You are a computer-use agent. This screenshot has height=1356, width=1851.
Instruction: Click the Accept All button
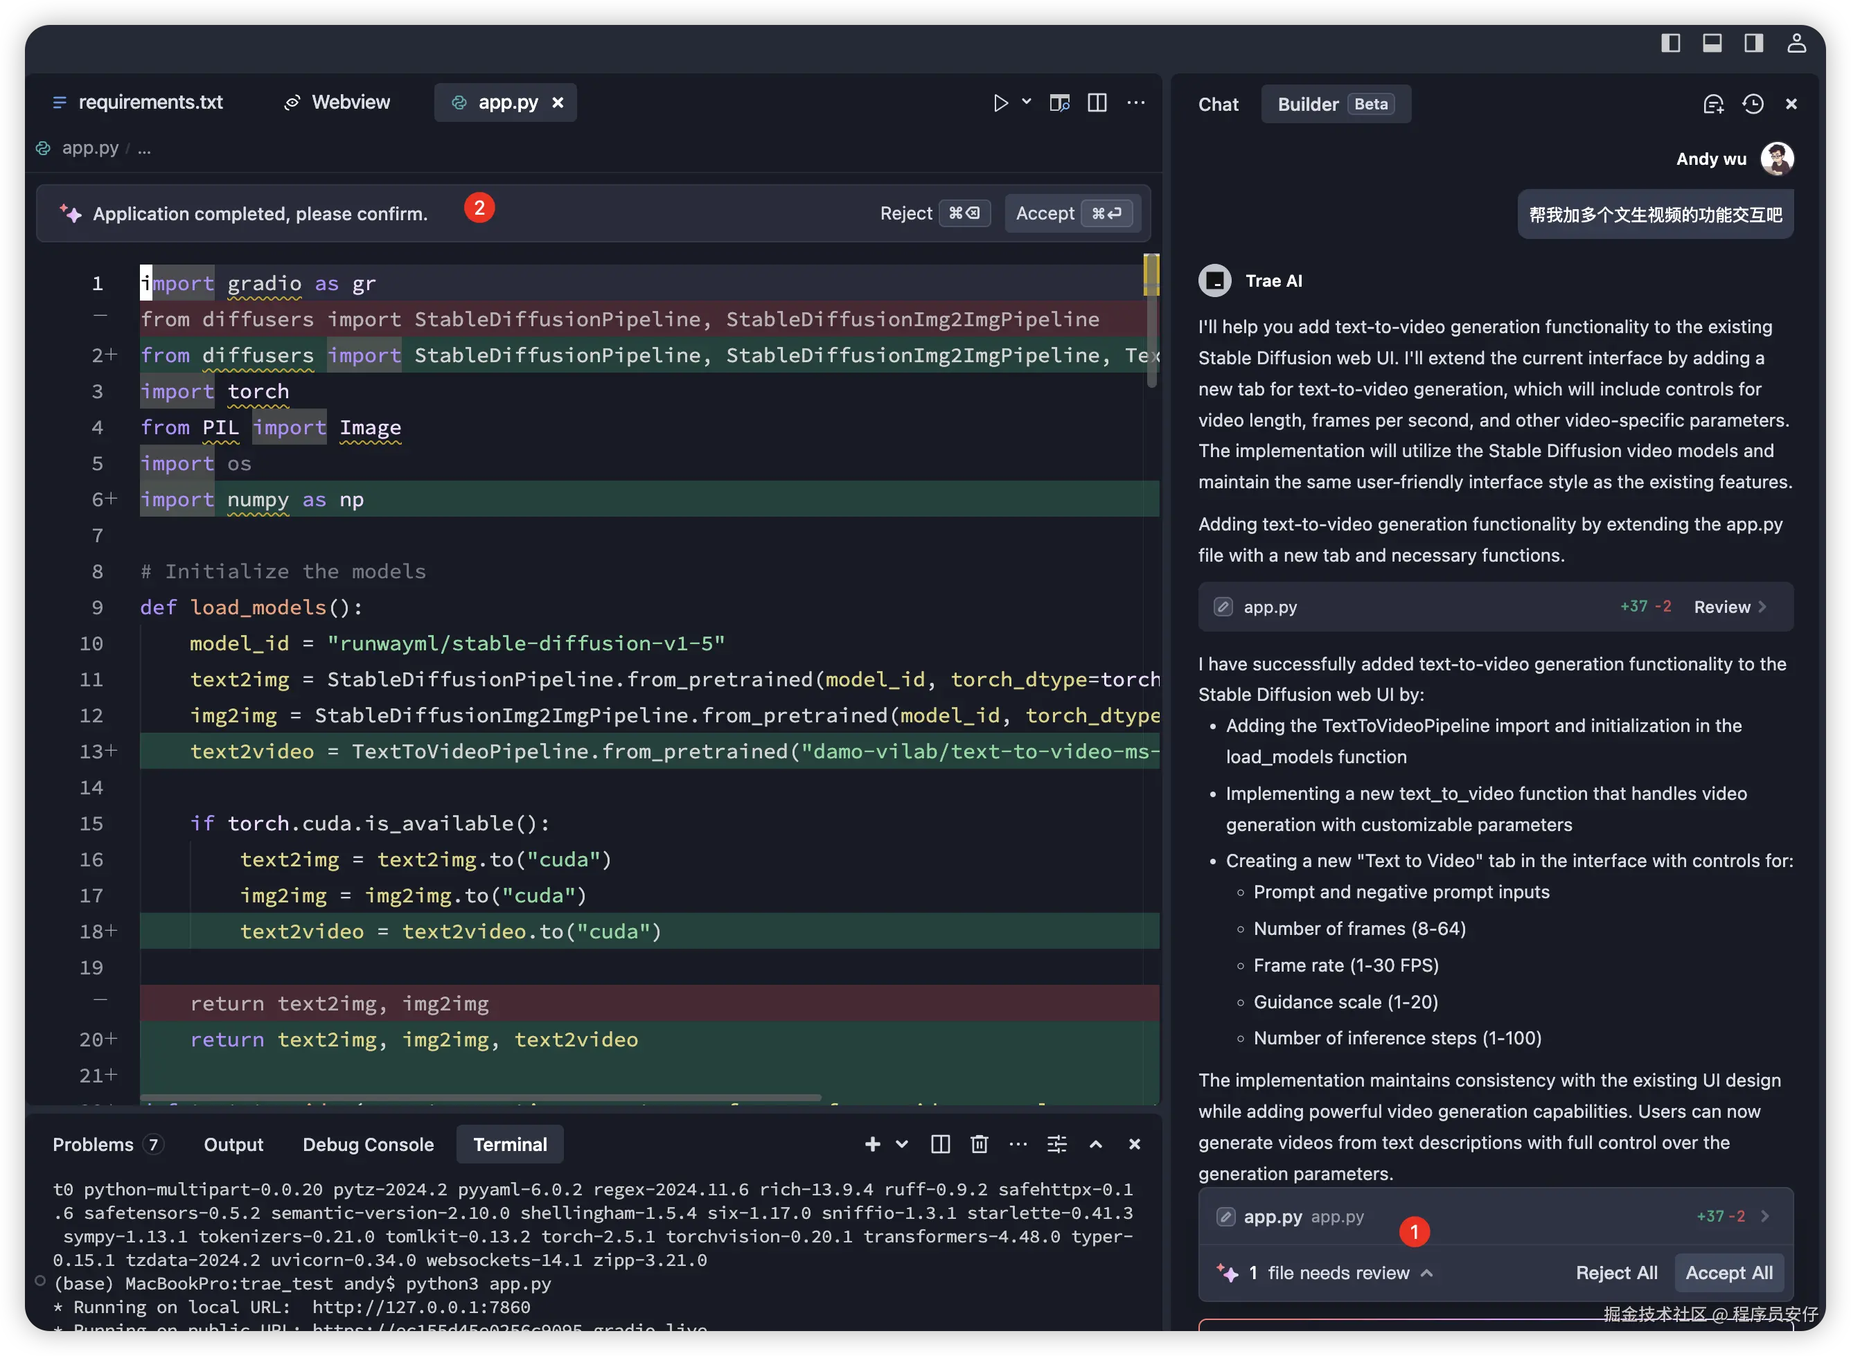(1728, 1273)
